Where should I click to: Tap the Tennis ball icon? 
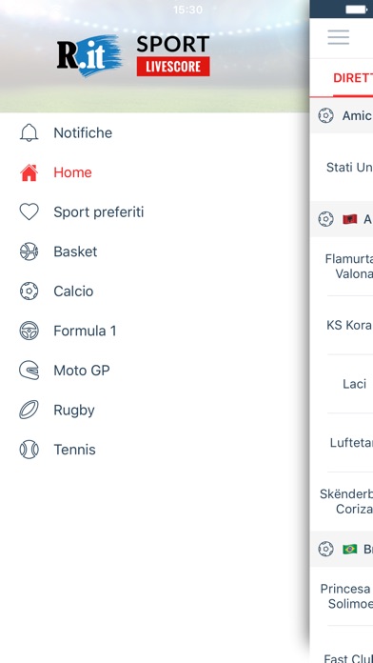click(29, 450)
